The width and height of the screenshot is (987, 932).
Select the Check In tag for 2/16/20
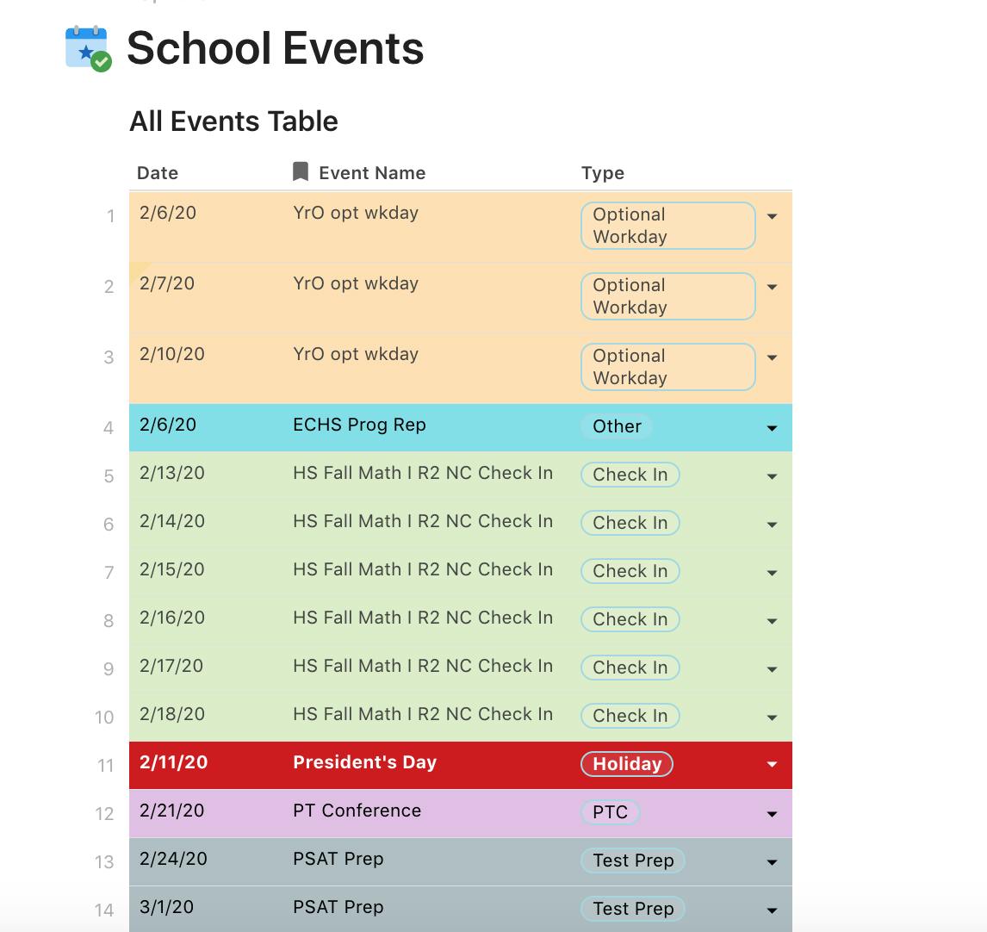(630, 619)
